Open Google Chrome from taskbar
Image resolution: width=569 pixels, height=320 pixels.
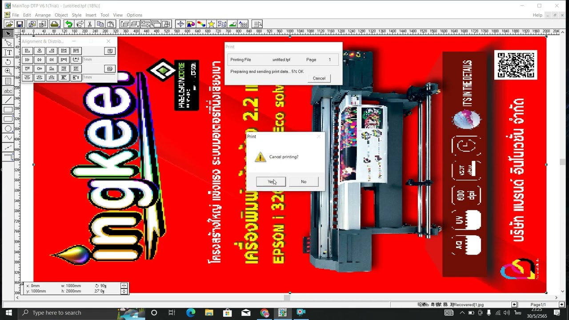pyautogui.click(x=264, y=312)
